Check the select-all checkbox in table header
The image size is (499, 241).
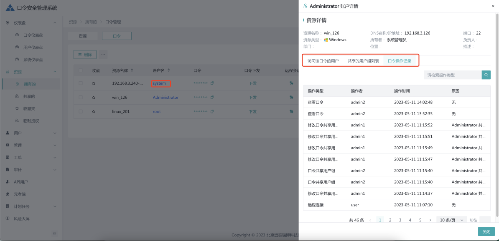tap(81, 70)
